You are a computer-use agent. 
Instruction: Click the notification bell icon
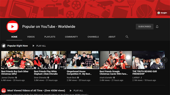(157, 27)
